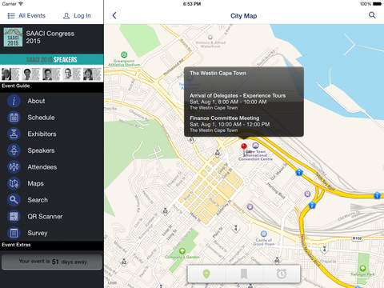The width and height of the screenshot is (384, 288).
Task: Select the green location pin tab
Action: (206, 274)
